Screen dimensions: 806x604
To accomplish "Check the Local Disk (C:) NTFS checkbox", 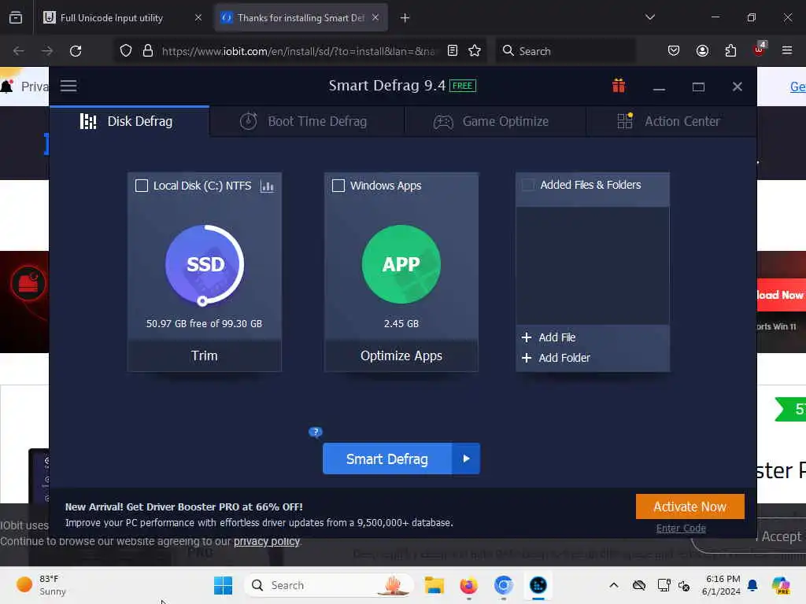I will (142, 186).
